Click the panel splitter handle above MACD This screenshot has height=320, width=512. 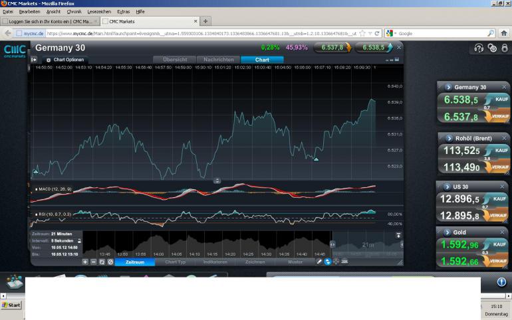(217, 181)
